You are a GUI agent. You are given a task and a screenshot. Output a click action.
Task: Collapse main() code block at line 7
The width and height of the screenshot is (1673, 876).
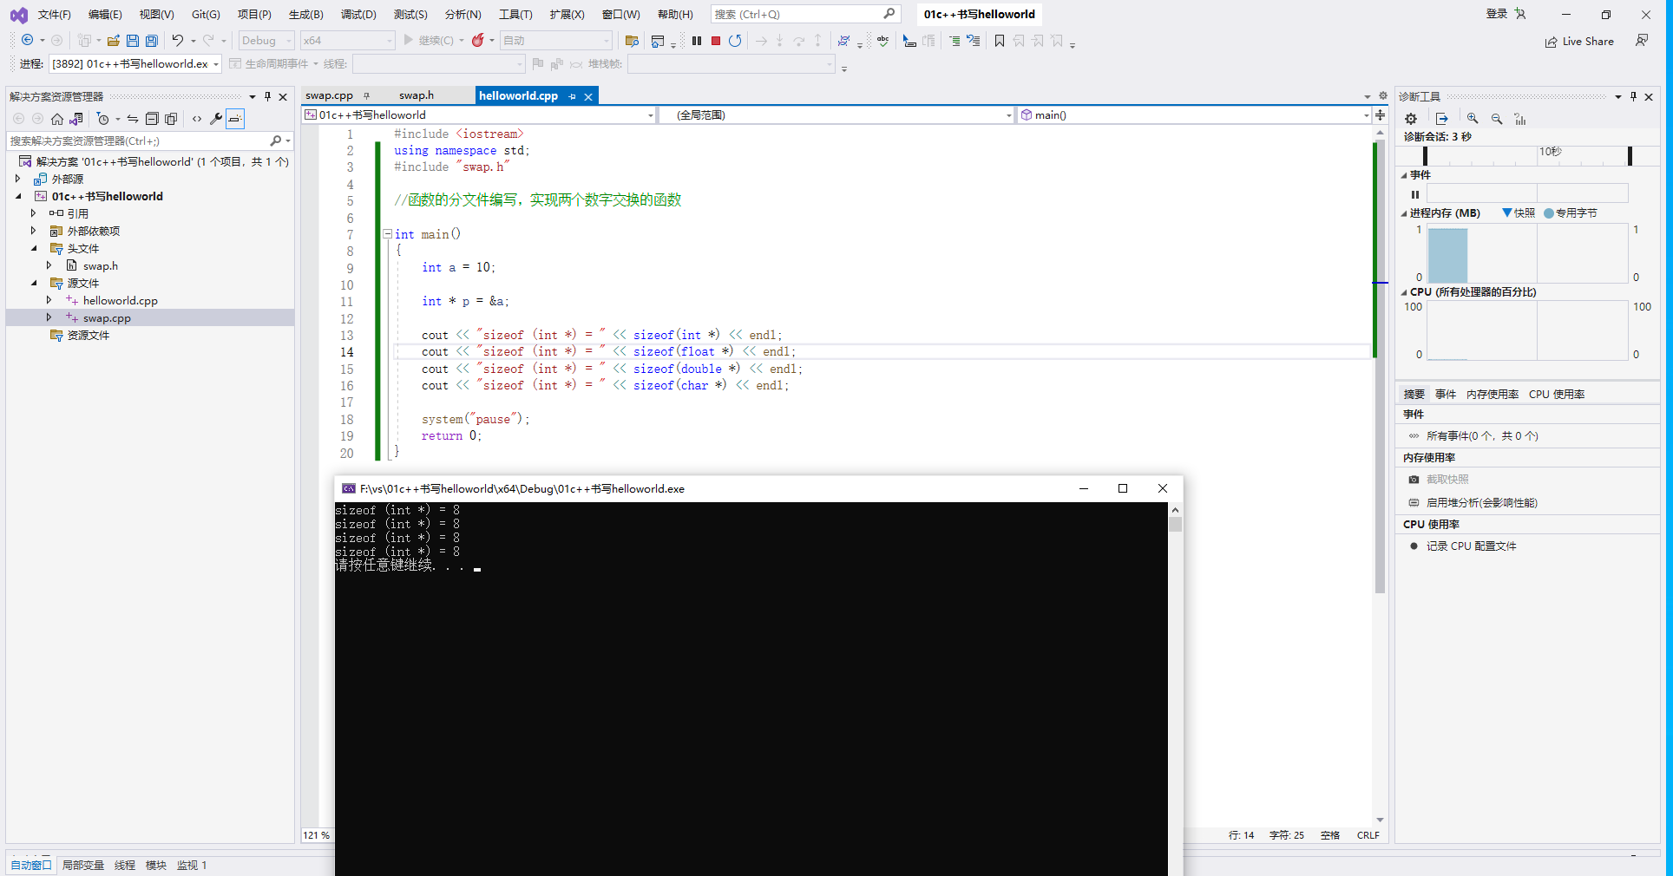coord(387,234)
